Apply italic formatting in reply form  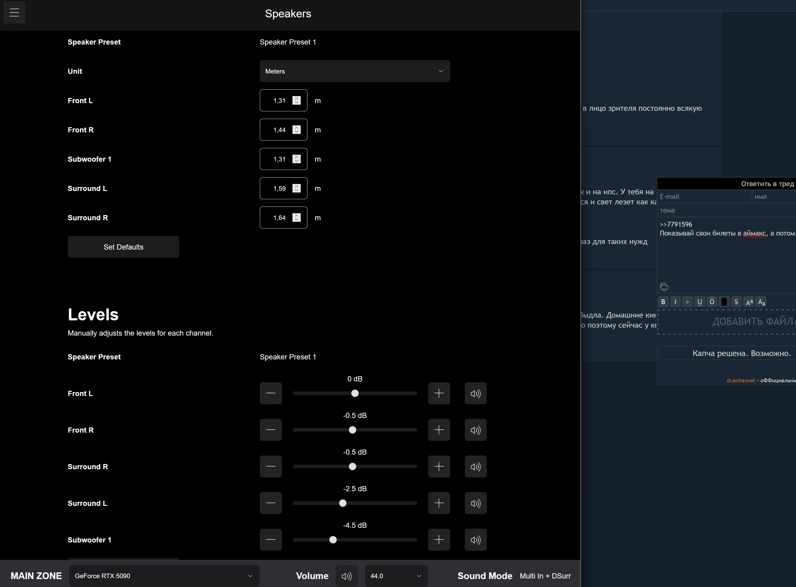pos(675,302)
